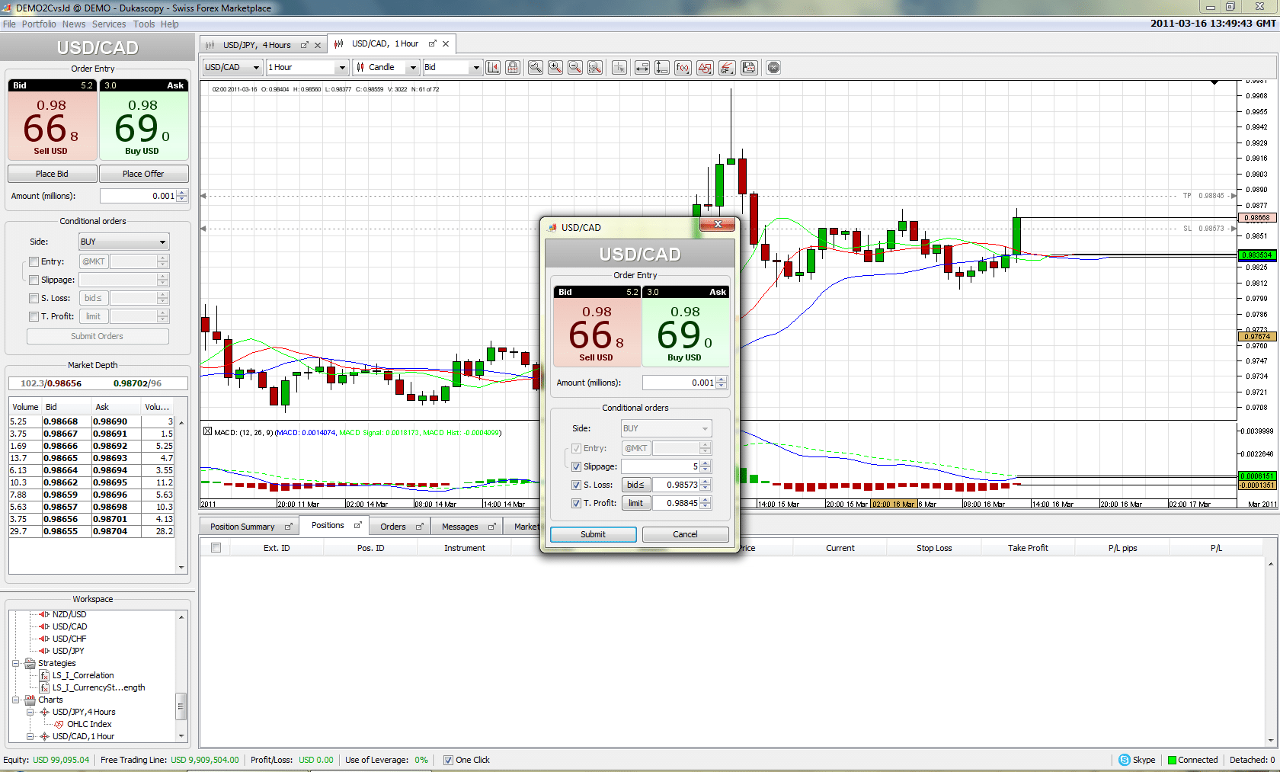
Task: Zoom in with the plus magnifier icon
Action: [x=555, y=68]
